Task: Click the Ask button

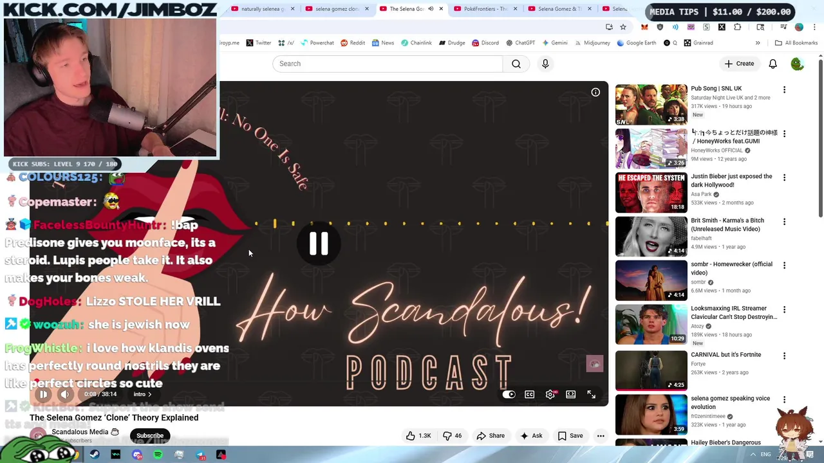Action: (531, 435)
